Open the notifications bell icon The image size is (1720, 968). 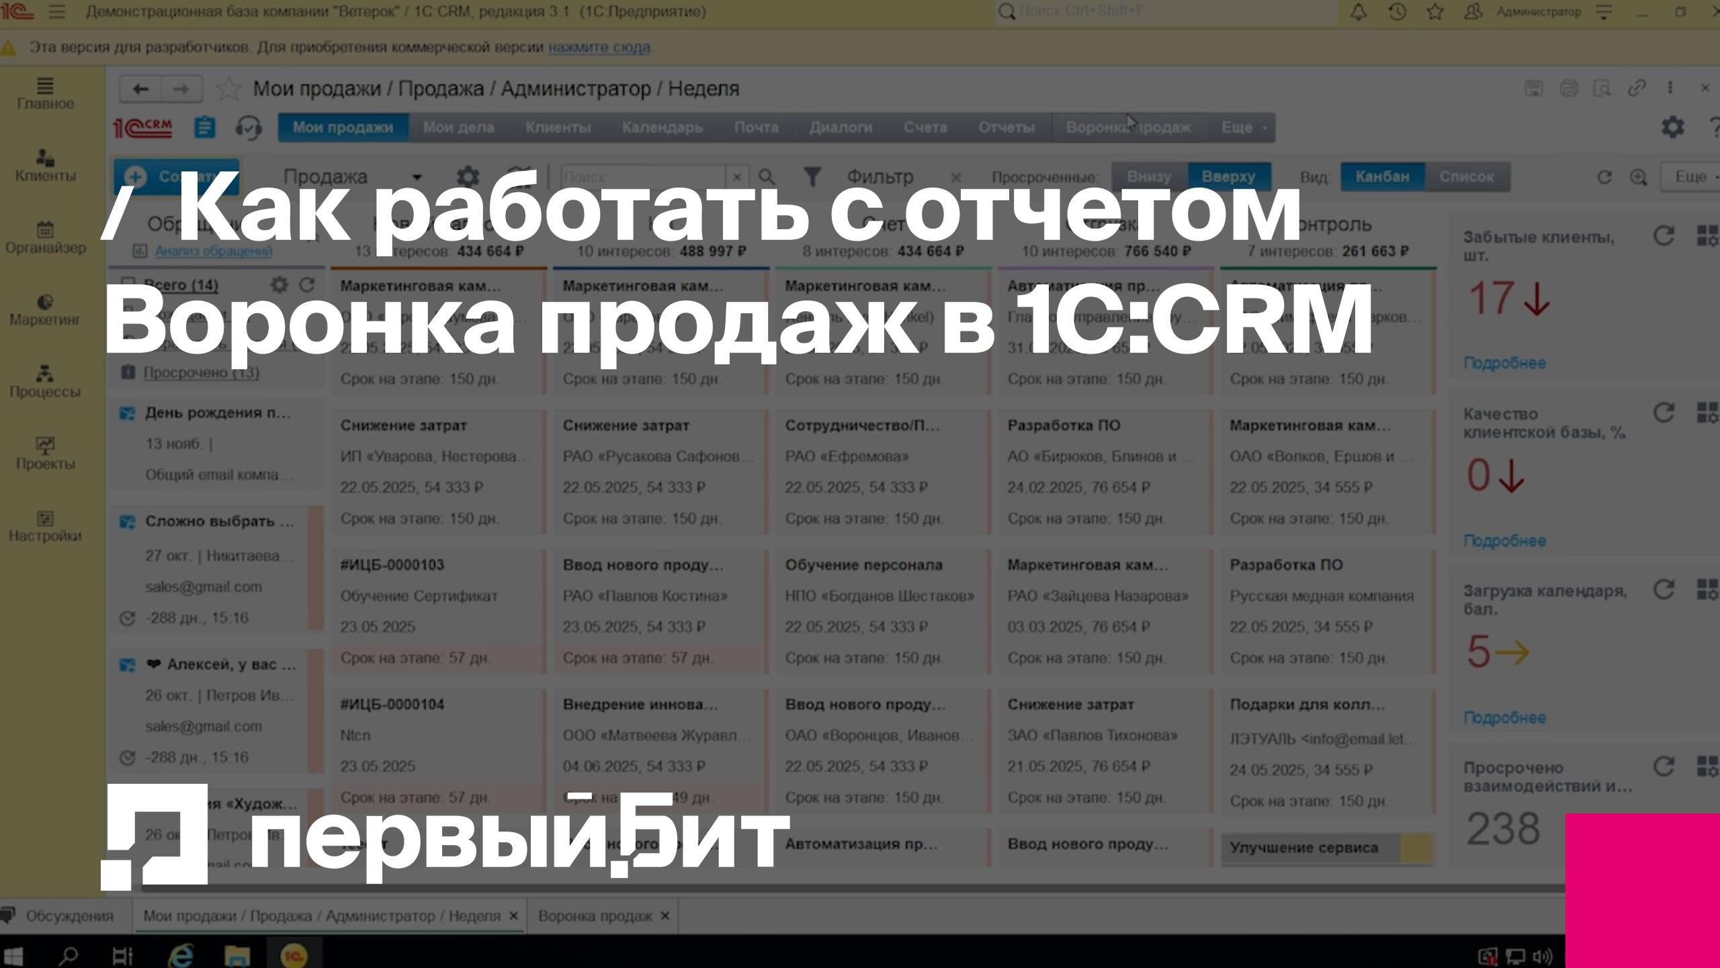[1358, 12]
